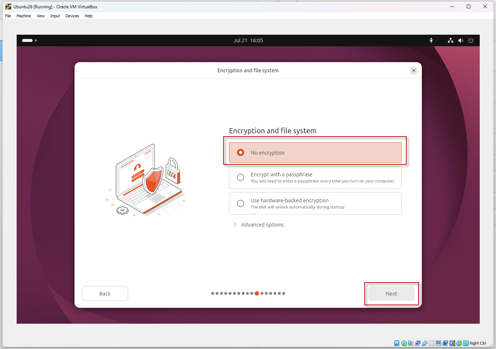Open the USB devices status icon
The width and height of the screenshot is (496, 349).
424,343
